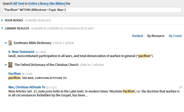Open the II. New Testament article
This screenshot has width=184, height=112.
pyautogui.click(x=21, y=52)
